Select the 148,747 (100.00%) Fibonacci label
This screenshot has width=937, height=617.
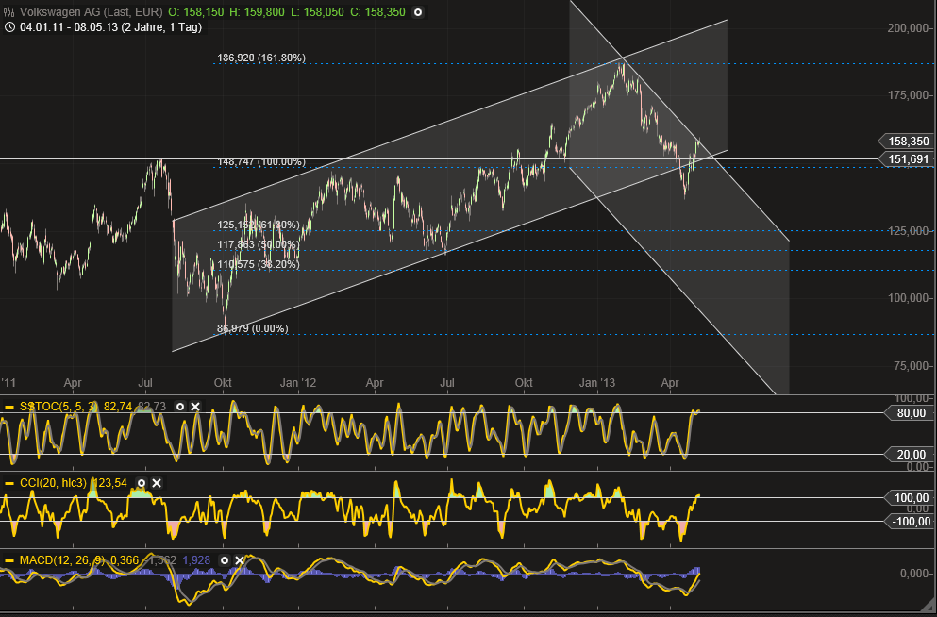point(261,162)
